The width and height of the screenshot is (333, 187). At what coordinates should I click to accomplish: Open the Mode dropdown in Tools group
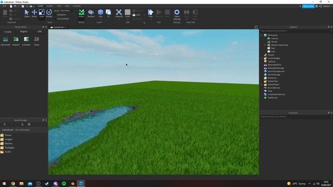68,10
